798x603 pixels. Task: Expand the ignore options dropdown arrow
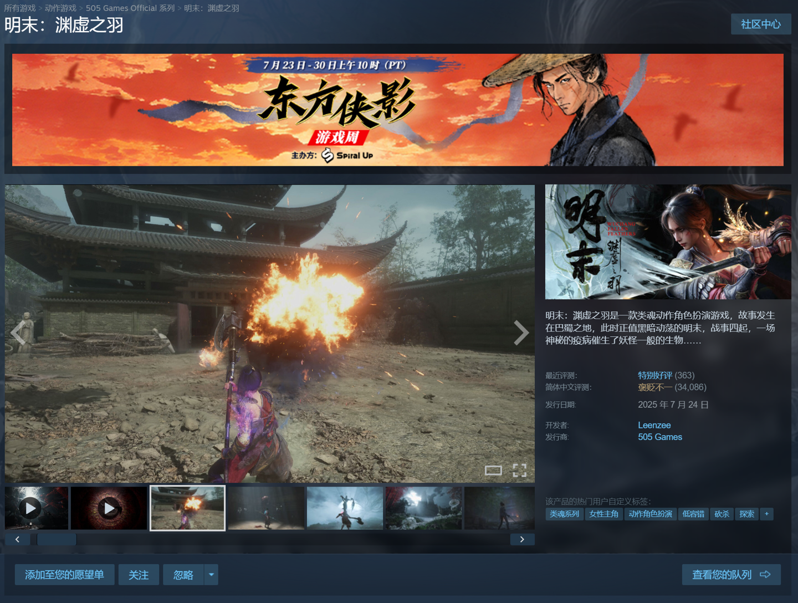click(x=211, y=575)
